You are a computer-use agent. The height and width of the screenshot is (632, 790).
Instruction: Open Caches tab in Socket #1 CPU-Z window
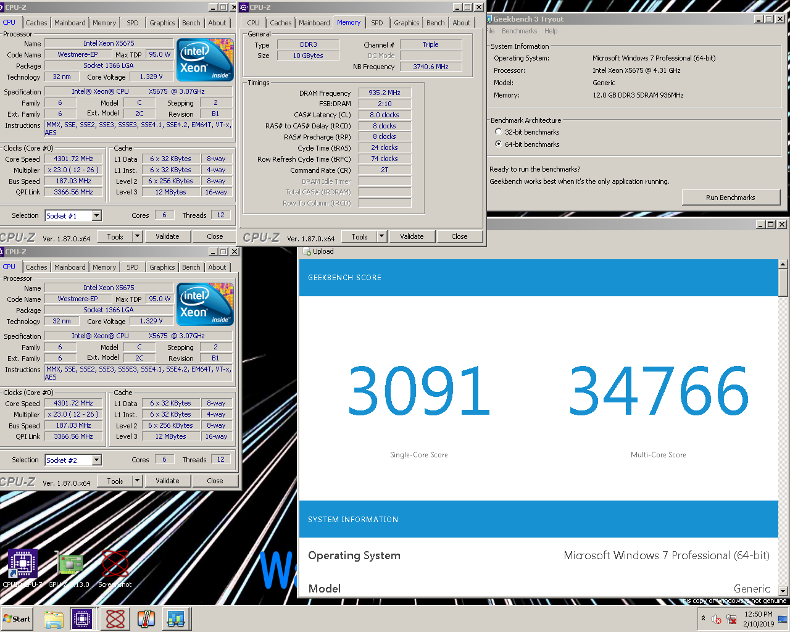coord(36,23)
